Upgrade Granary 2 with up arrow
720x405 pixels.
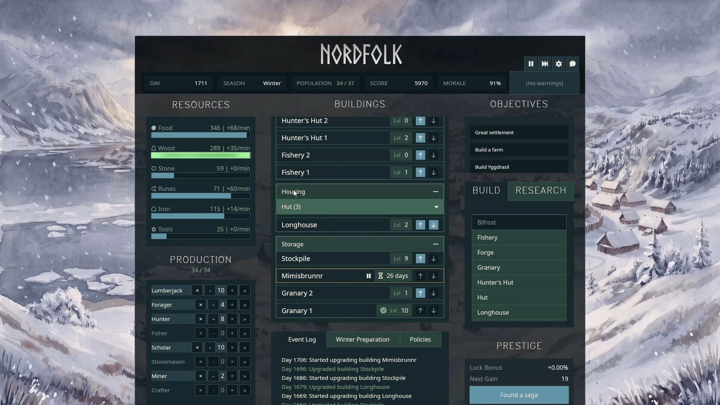click(420, 293)
